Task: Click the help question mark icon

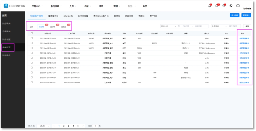Action: (x=224, y=6)
